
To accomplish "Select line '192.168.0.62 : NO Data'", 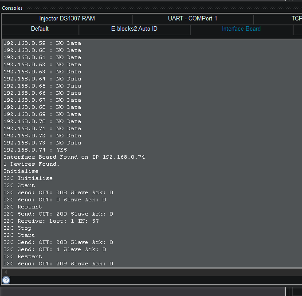I will tap(43, 64).
